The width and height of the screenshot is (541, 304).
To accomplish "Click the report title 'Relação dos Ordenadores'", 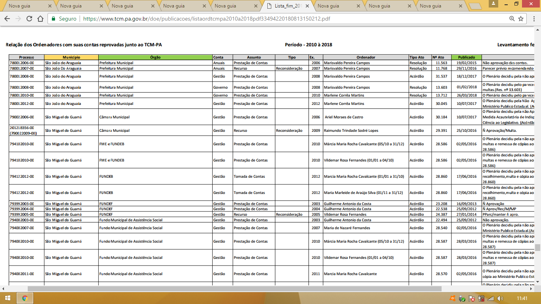I will click(84, 45).
